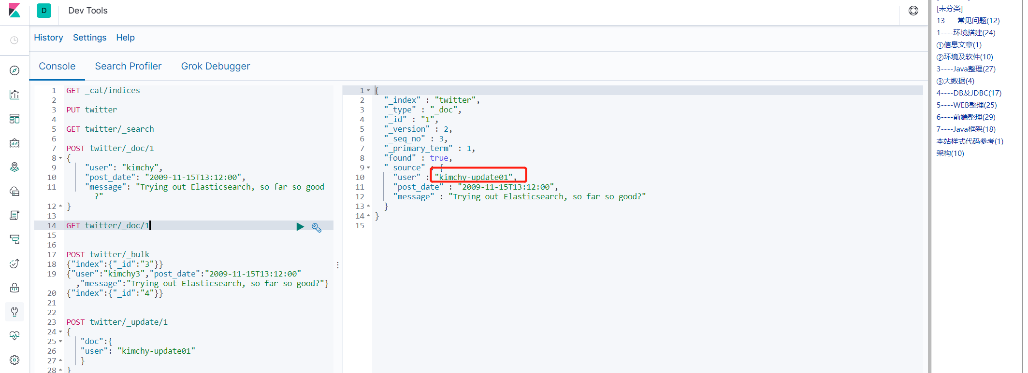Click the GET twitter/_search request line
Image resolution: width=1028 pixels, height=373 pixels.
[110, 129]
